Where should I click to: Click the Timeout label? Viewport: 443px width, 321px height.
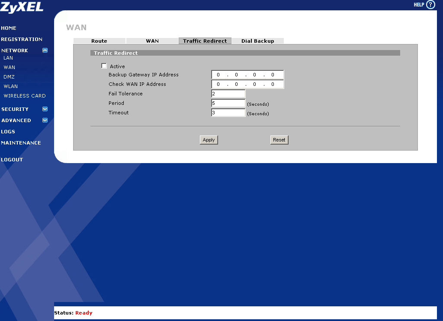pyautogui.click(x=119, y=113)
